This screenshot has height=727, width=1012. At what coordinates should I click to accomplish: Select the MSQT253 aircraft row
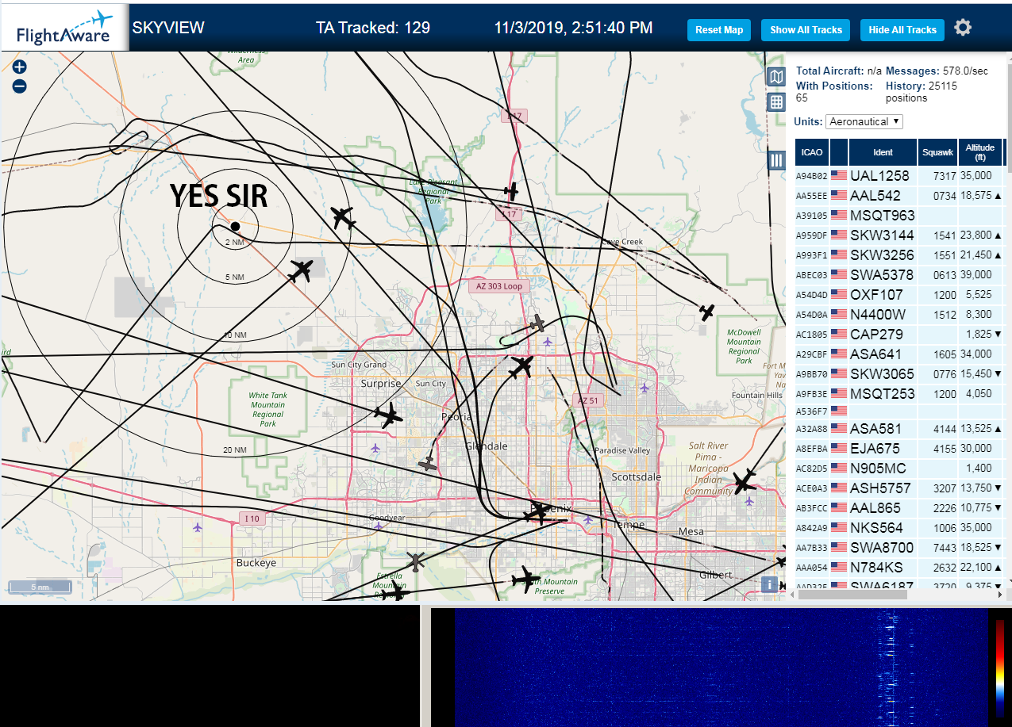click(x=900, y=394)
